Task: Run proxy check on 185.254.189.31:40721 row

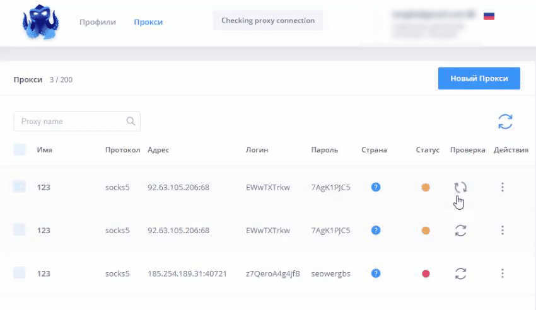Action: [460, 273]
